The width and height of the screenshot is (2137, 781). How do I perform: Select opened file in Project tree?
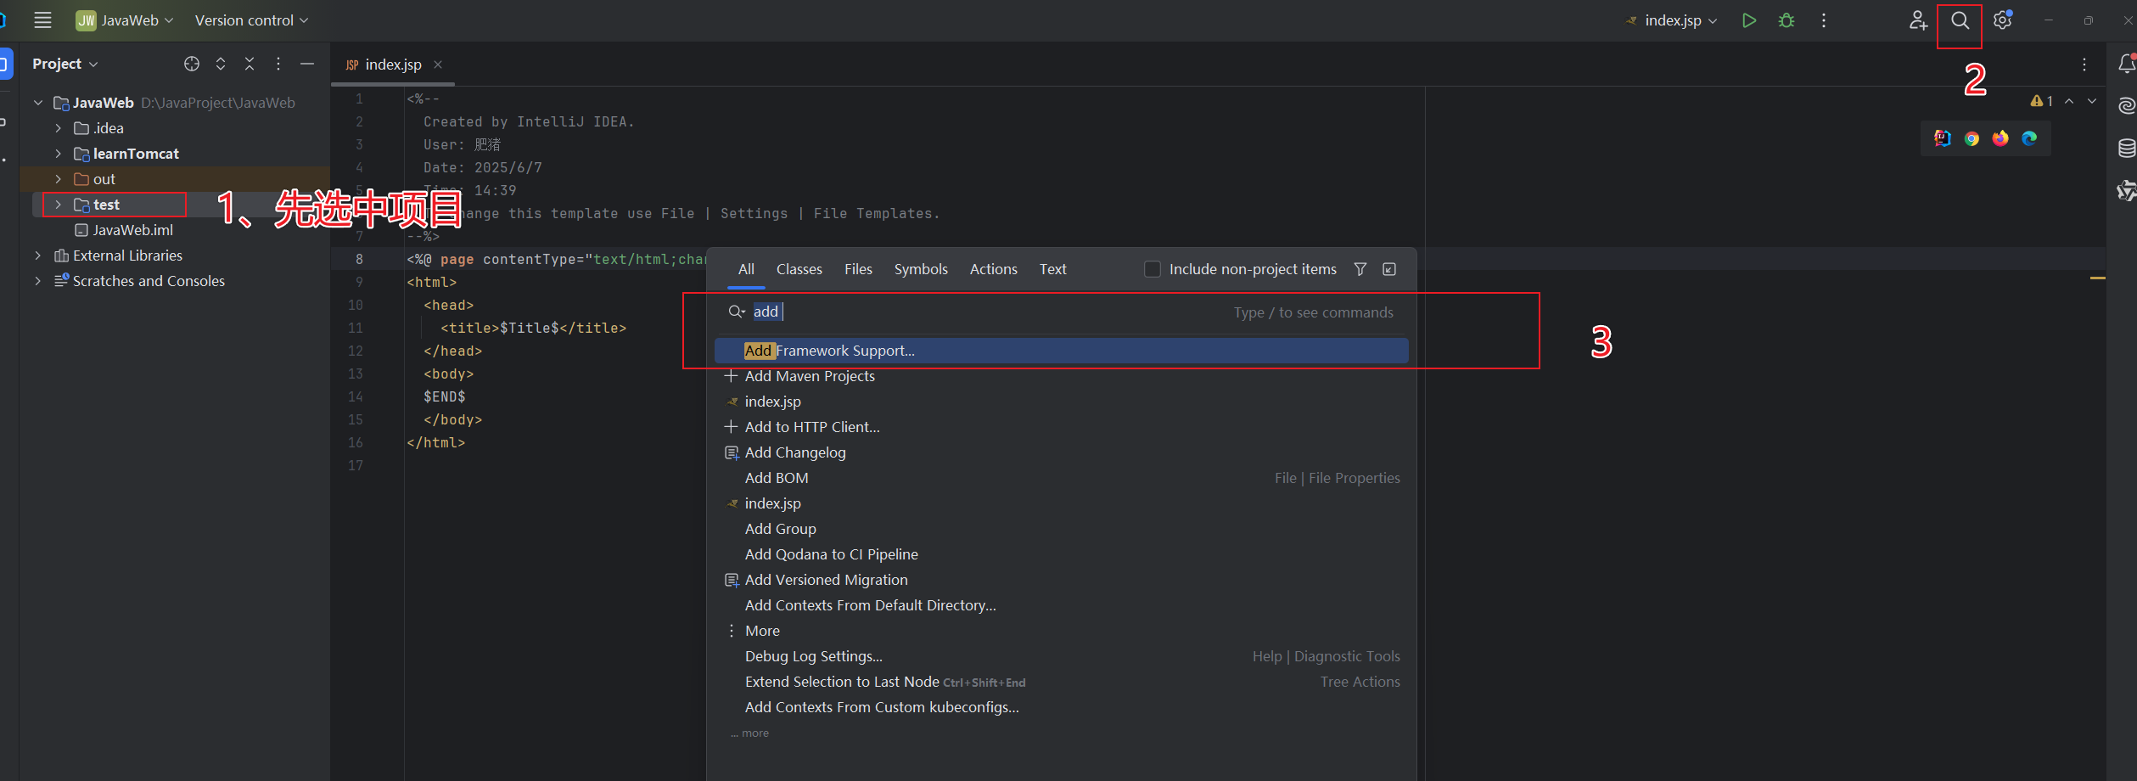click(192, 64)
